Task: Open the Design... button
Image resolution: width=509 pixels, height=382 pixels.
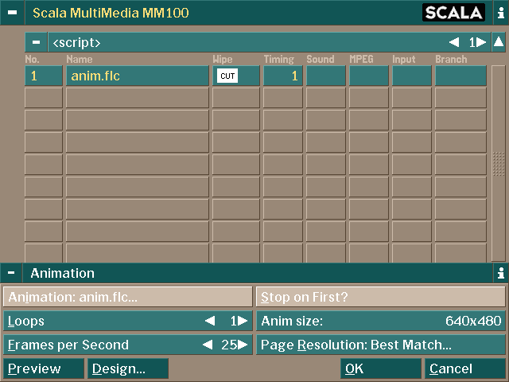Action: click(128, 368)
